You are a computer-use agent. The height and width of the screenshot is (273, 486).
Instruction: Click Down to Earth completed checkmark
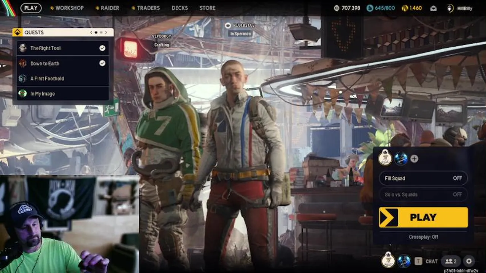pyautogui.click(x=102, y=63)
